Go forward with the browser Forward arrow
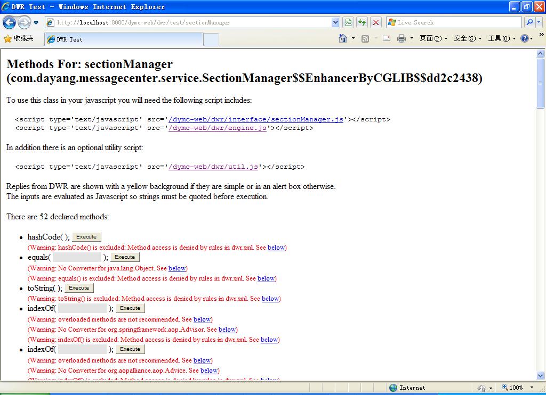Viewport: 546px width, 395px height. coord(24,22)
